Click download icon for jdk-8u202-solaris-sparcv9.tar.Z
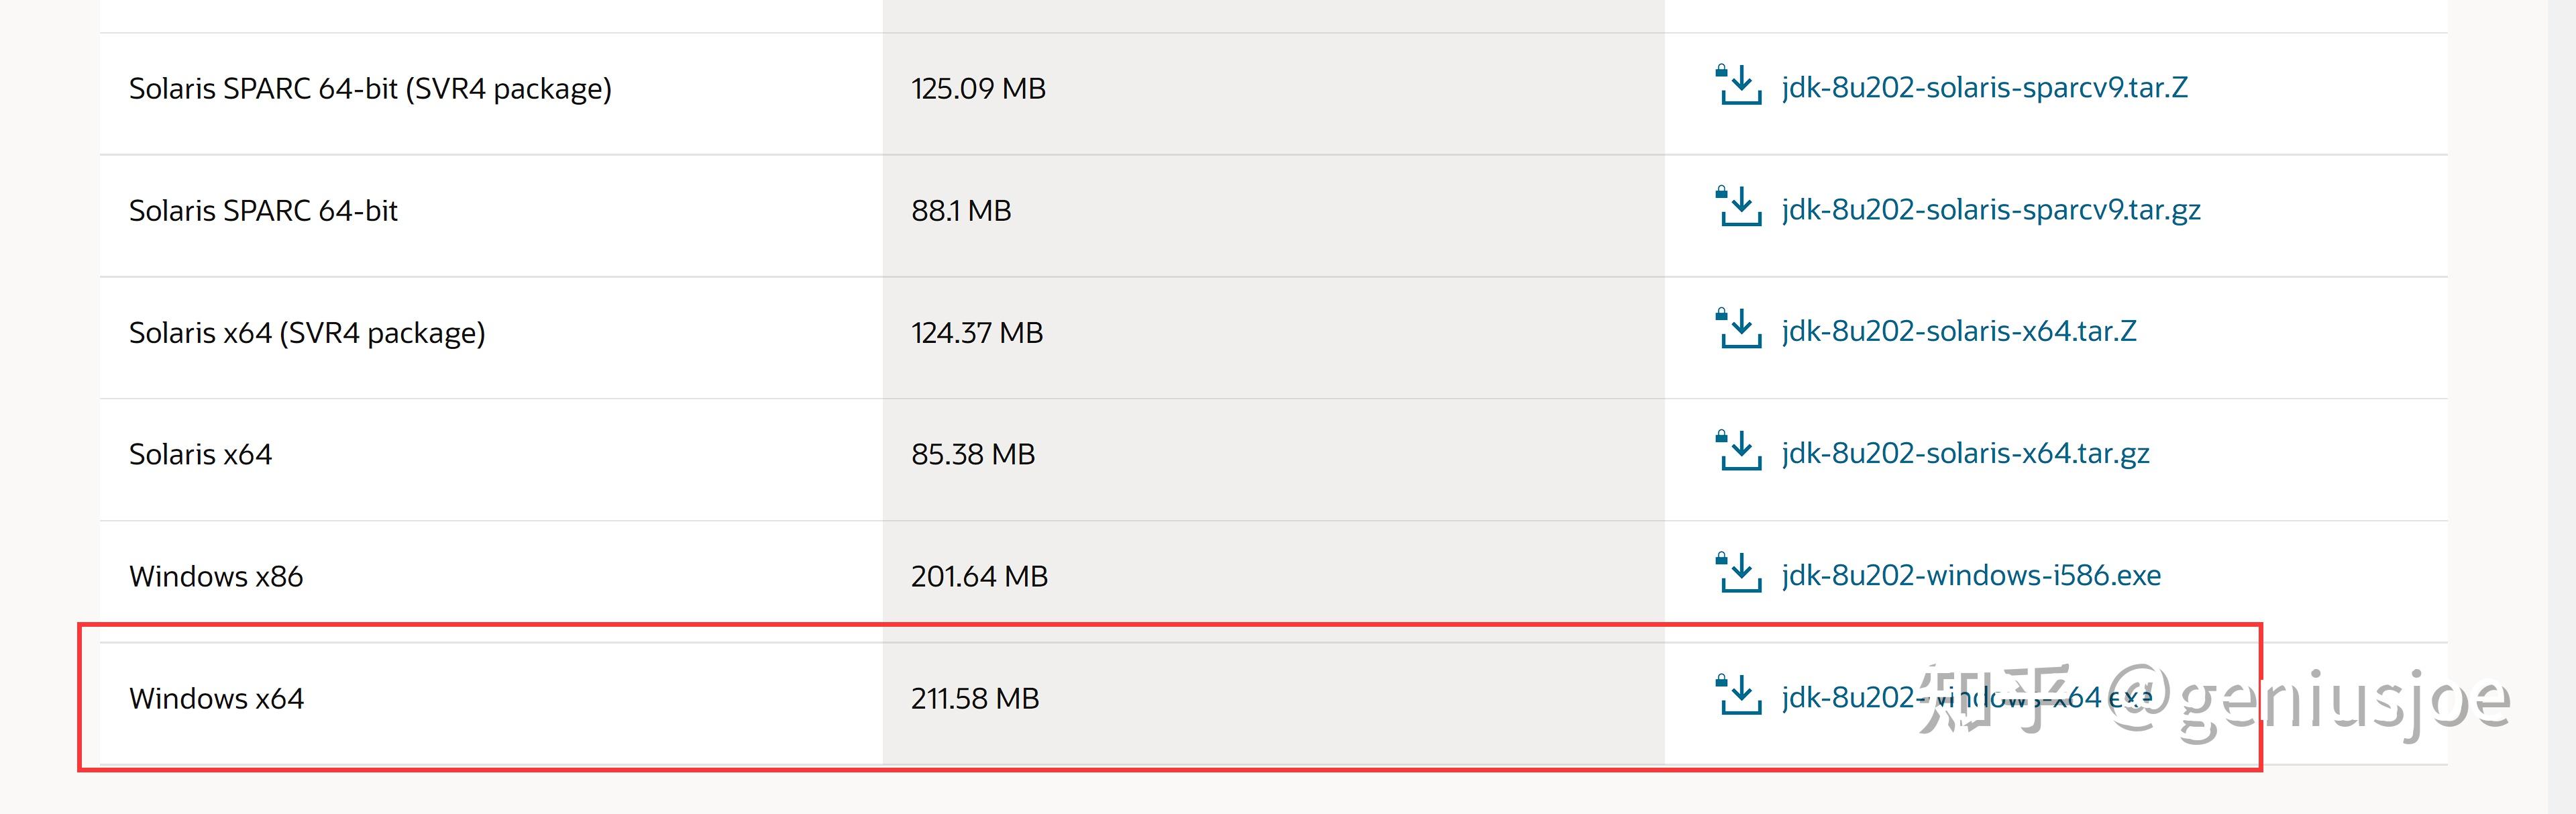The height and width of the screenshot is (814, 2576). (x=1738, y=86)
